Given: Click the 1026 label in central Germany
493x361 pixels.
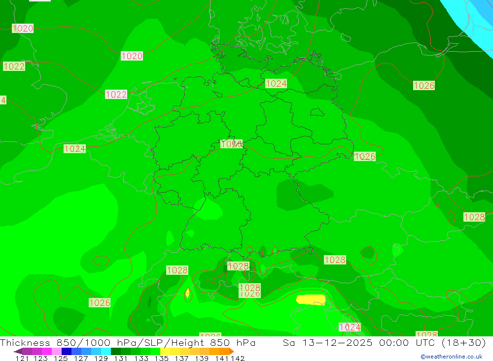Looking at the screenshot, I should click(x=231, y=144).
